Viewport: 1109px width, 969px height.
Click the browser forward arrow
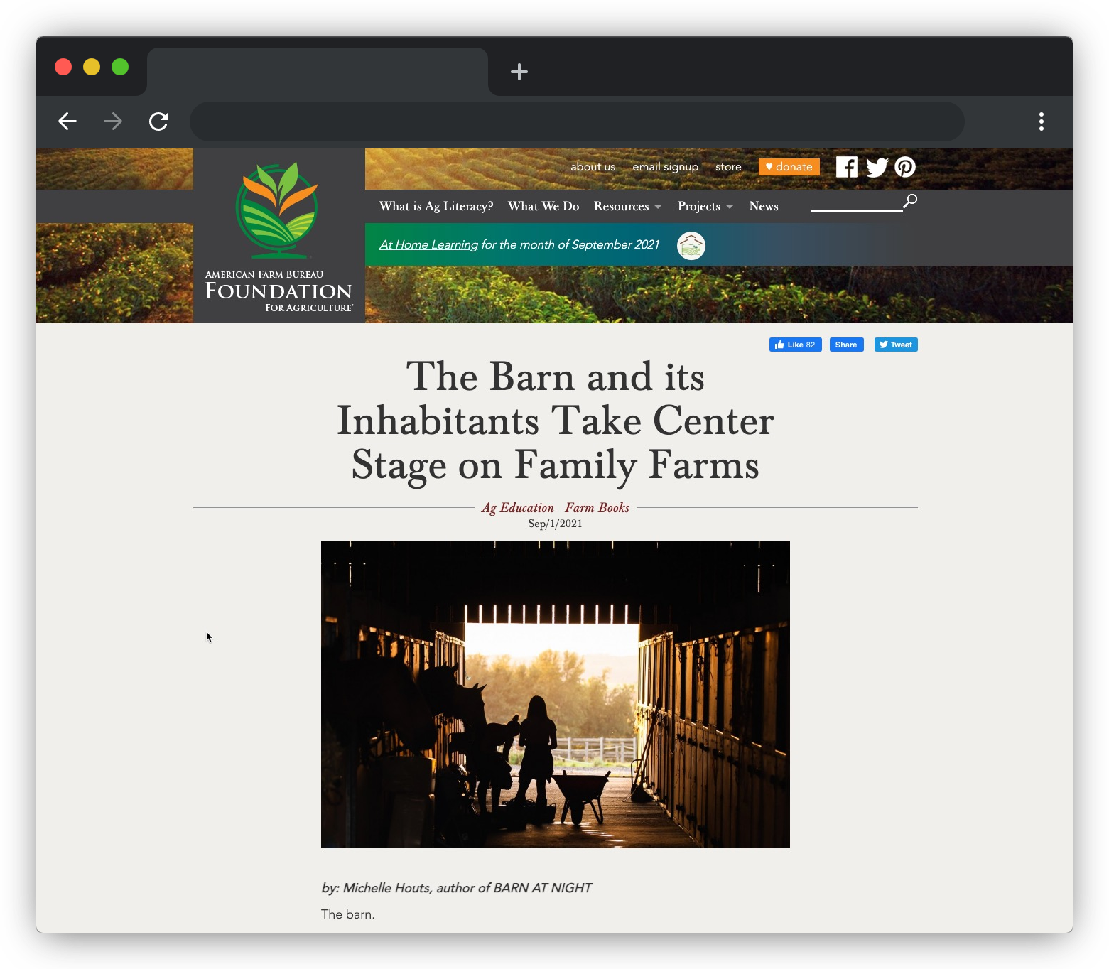pyautogui.click(x=113, y=121)
